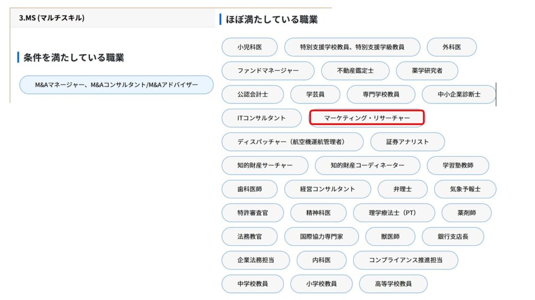Image resolution: width=535 pixels, height=300 pixels.
Task: Select the 小児科医 occupation tag
Action: pyautogui.click(x=249, y=47)
